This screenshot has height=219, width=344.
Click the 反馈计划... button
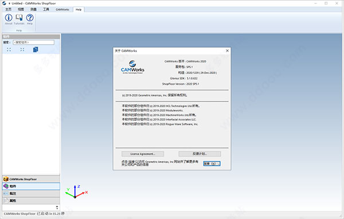200,154
